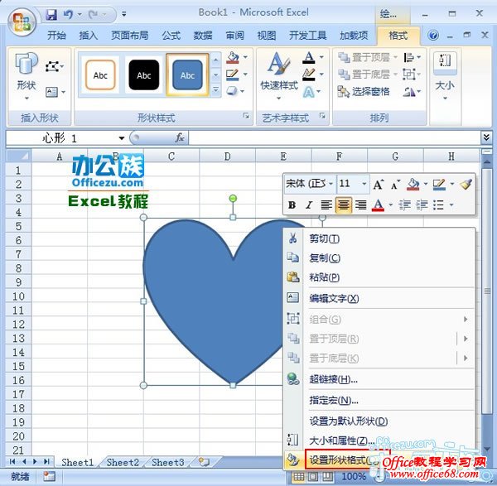Expand the formula bar chevron
497x486 pixels.
click(x=486, y=137)
